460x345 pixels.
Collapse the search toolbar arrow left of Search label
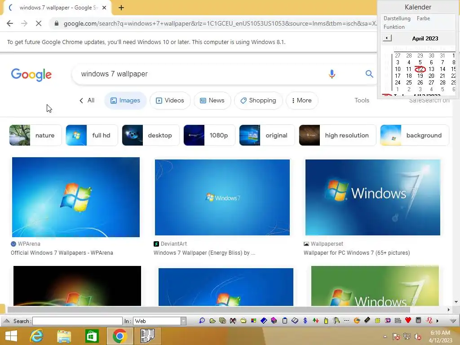(x=6, y=321)
